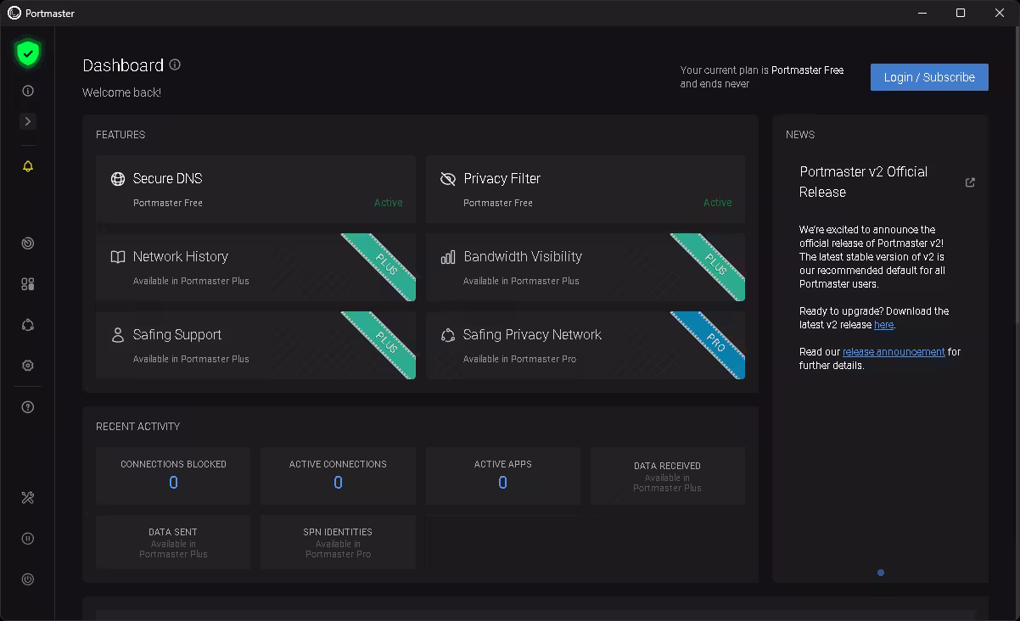
Task: Open external link icon for Portmaster v2 news
Action: (970, 182)
